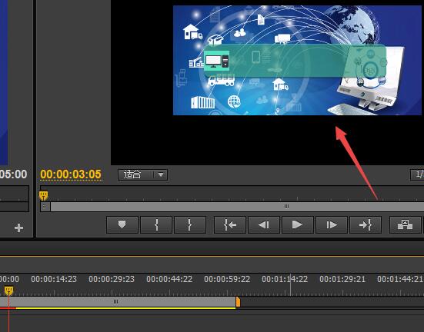Click the orange end handle of timeline zoom bar
Viewport: 424px width, 332px height.
coord(238,302)
